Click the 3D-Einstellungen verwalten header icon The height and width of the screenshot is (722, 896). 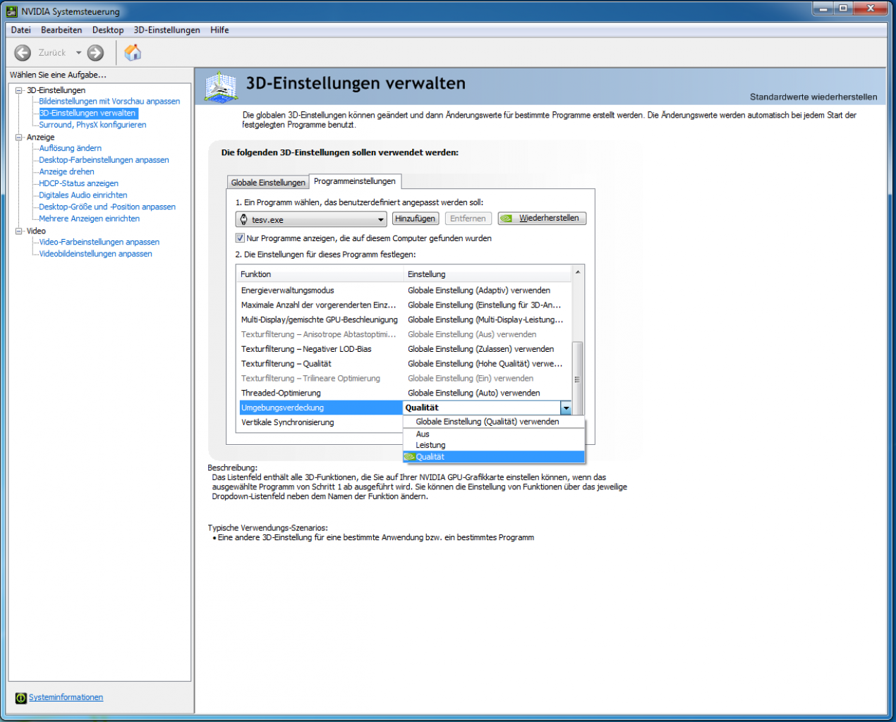pos(221,87)
